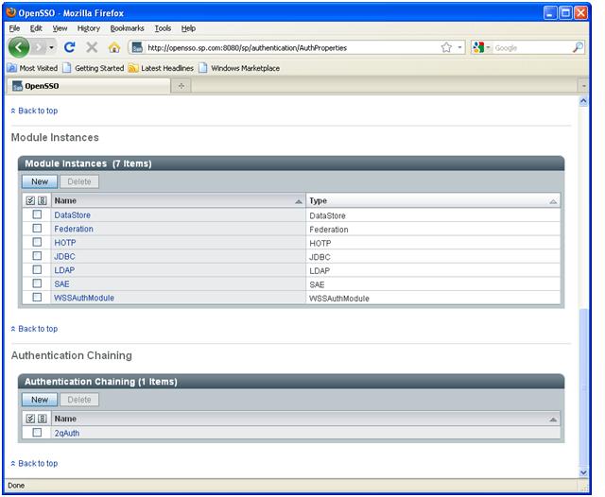Tick the SAE row checkbox
Viewport: 605px width, 497px height.
tap(37, 283)
